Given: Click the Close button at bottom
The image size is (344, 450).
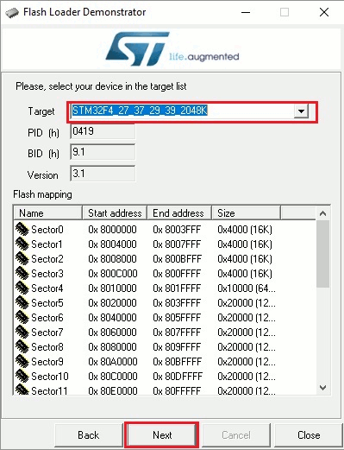Looking at the screenshot, I should coord(309,435).
